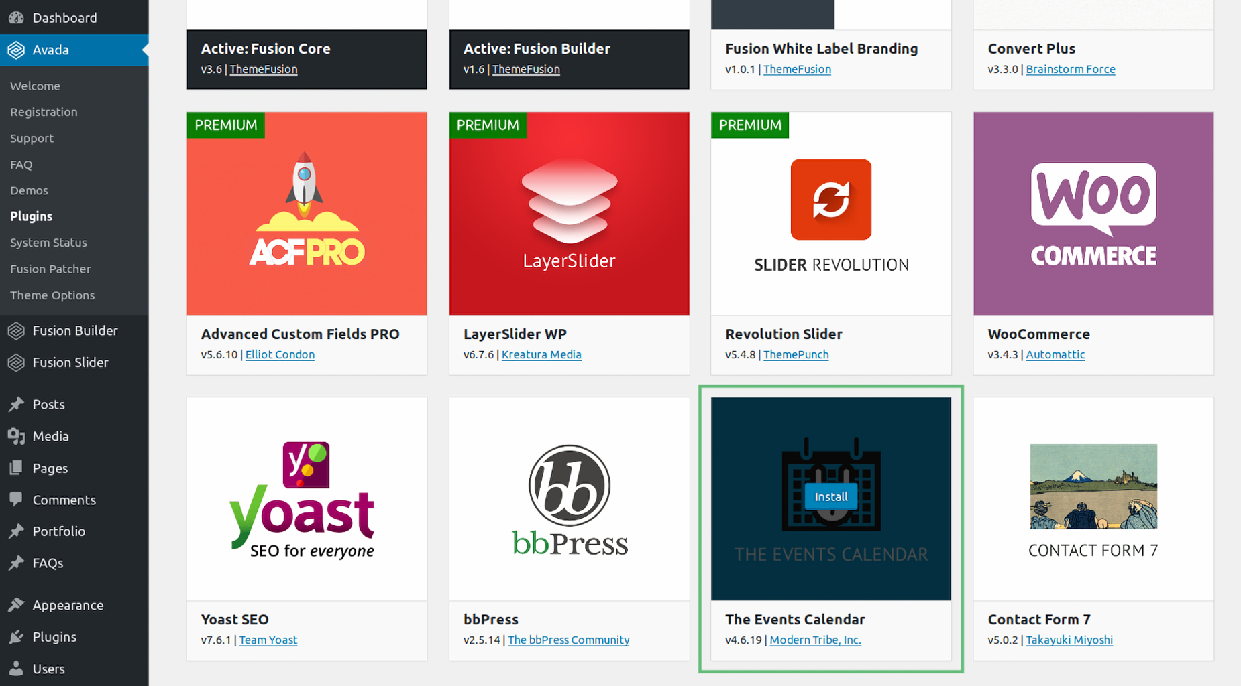Click the Media icon in sidebar
1241x686 pixels.
pyautogui.click(x=16, y=437)
